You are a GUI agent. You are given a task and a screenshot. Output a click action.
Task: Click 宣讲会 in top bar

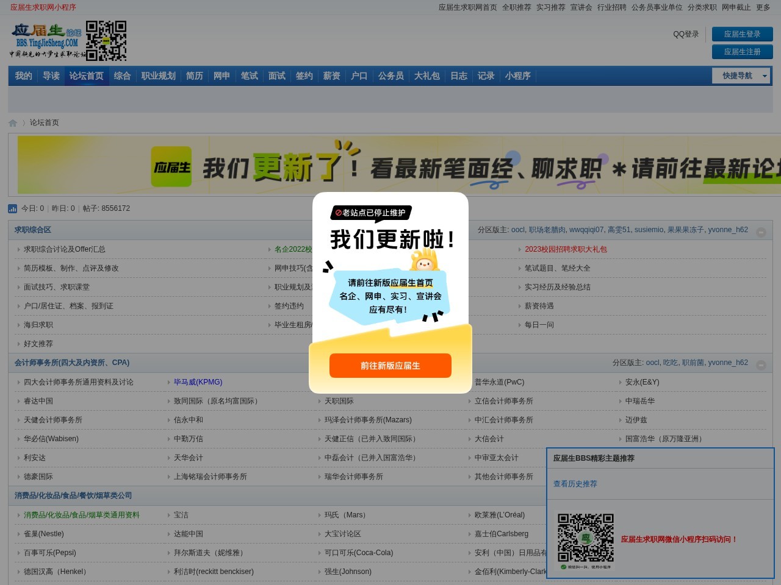[581, 7]
